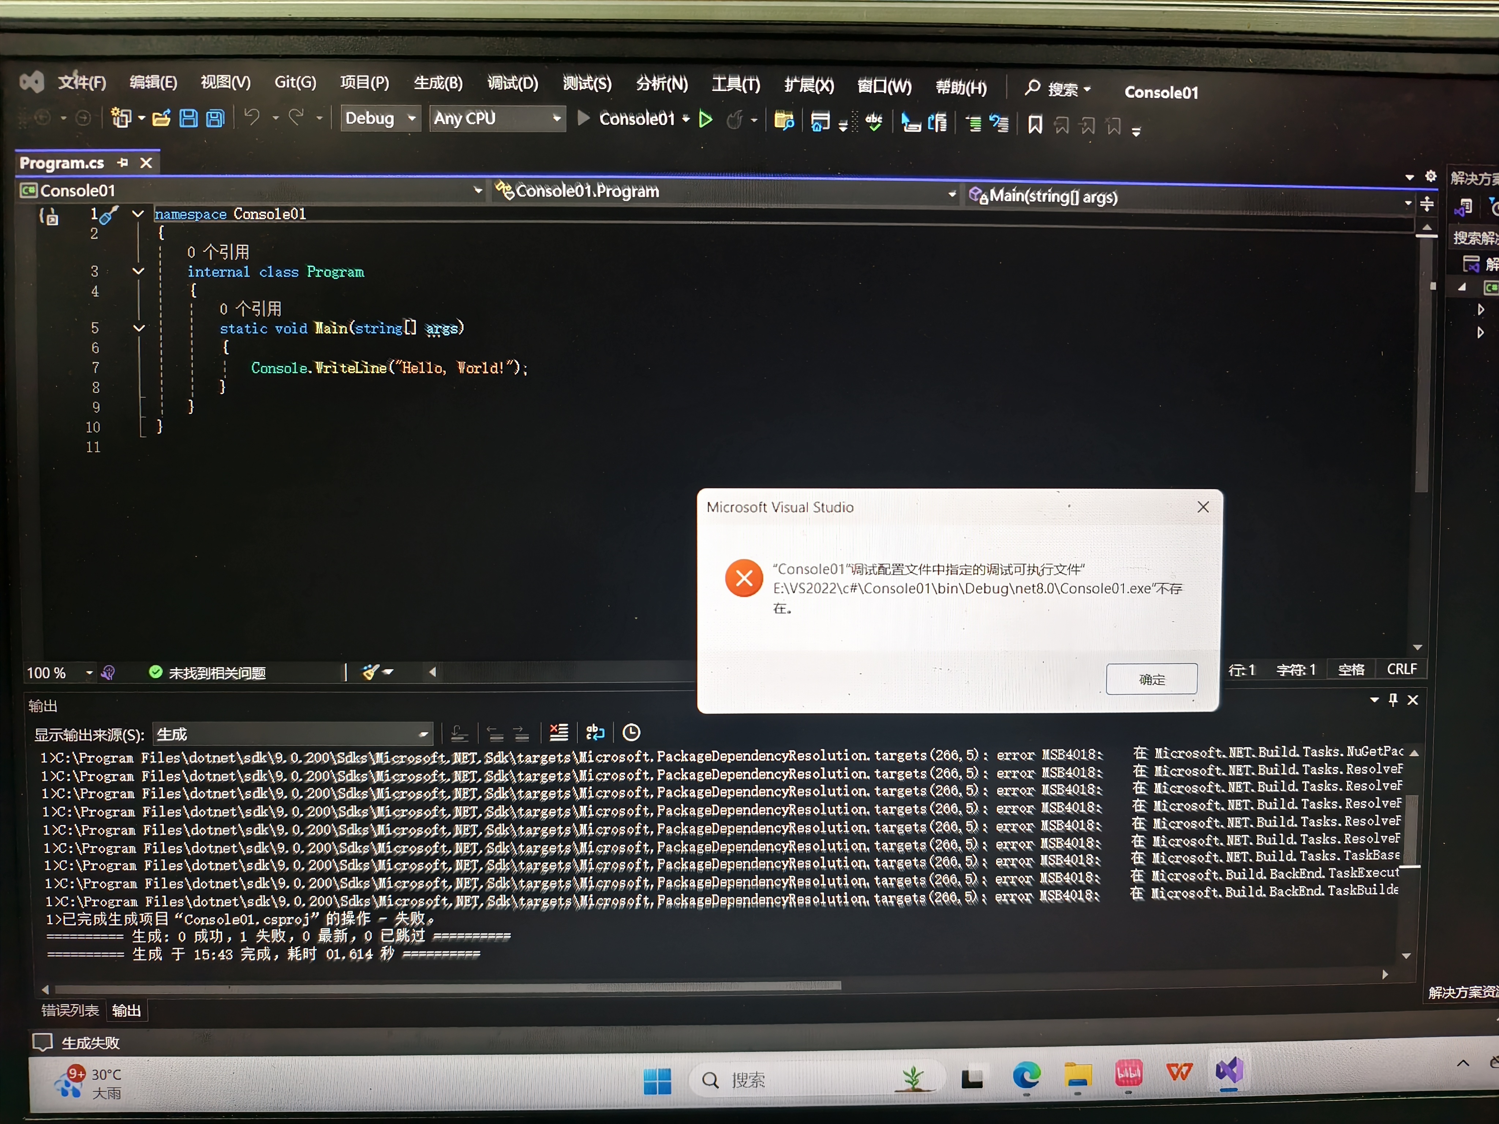This screenshot has width=1499, height=1124.
Task: Switch to the 错误列表 error list tab
Action: [x=70, y=1010]
